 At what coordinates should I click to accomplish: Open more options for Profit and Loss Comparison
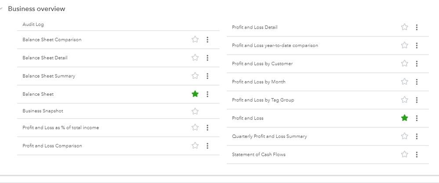coord(207,146)
